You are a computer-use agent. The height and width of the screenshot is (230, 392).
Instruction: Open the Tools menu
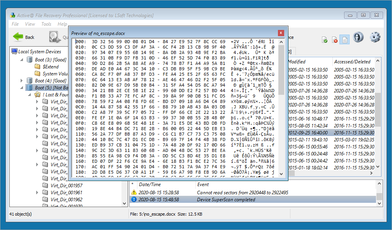click(46, 24)
